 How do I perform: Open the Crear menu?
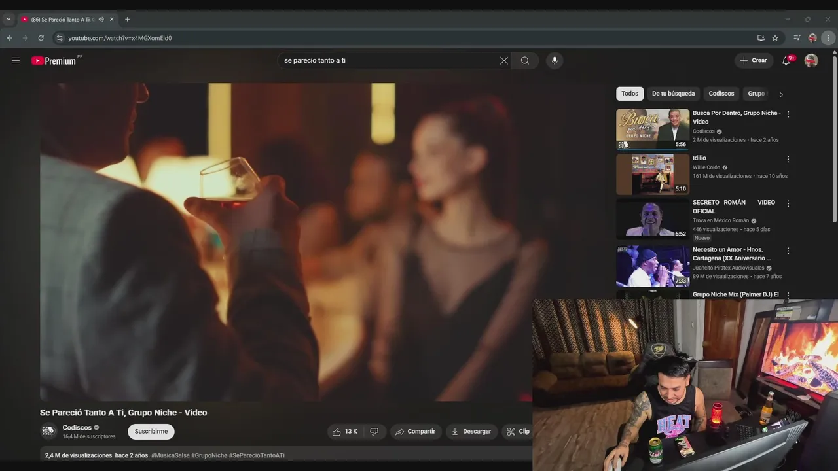coord(754,61)
